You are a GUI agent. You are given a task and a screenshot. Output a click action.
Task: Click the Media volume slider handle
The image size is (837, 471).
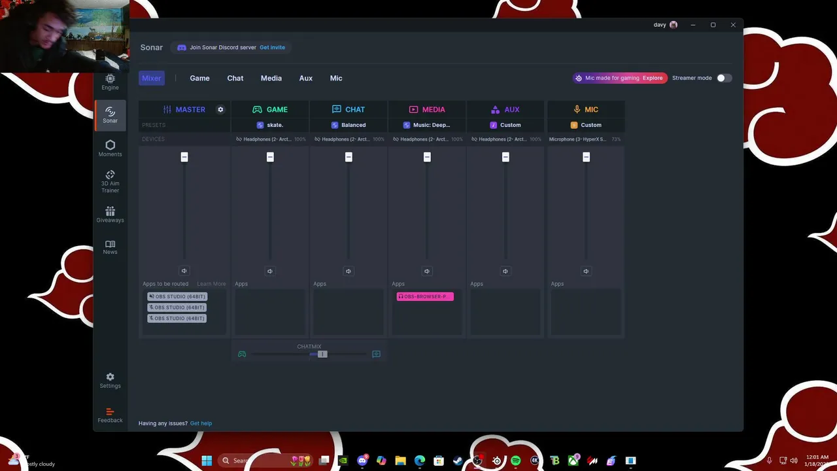(x=427, y=157)
